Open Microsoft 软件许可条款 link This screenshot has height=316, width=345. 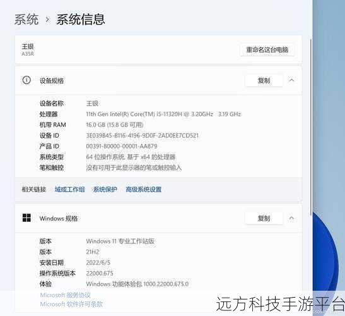(x=71, y=305)
